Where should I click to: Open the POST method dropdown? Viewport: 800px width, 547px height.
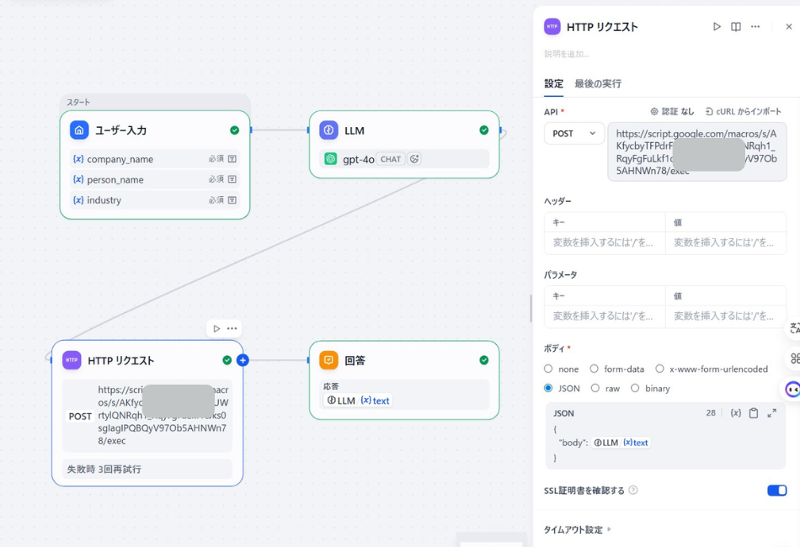coord(573,134)
